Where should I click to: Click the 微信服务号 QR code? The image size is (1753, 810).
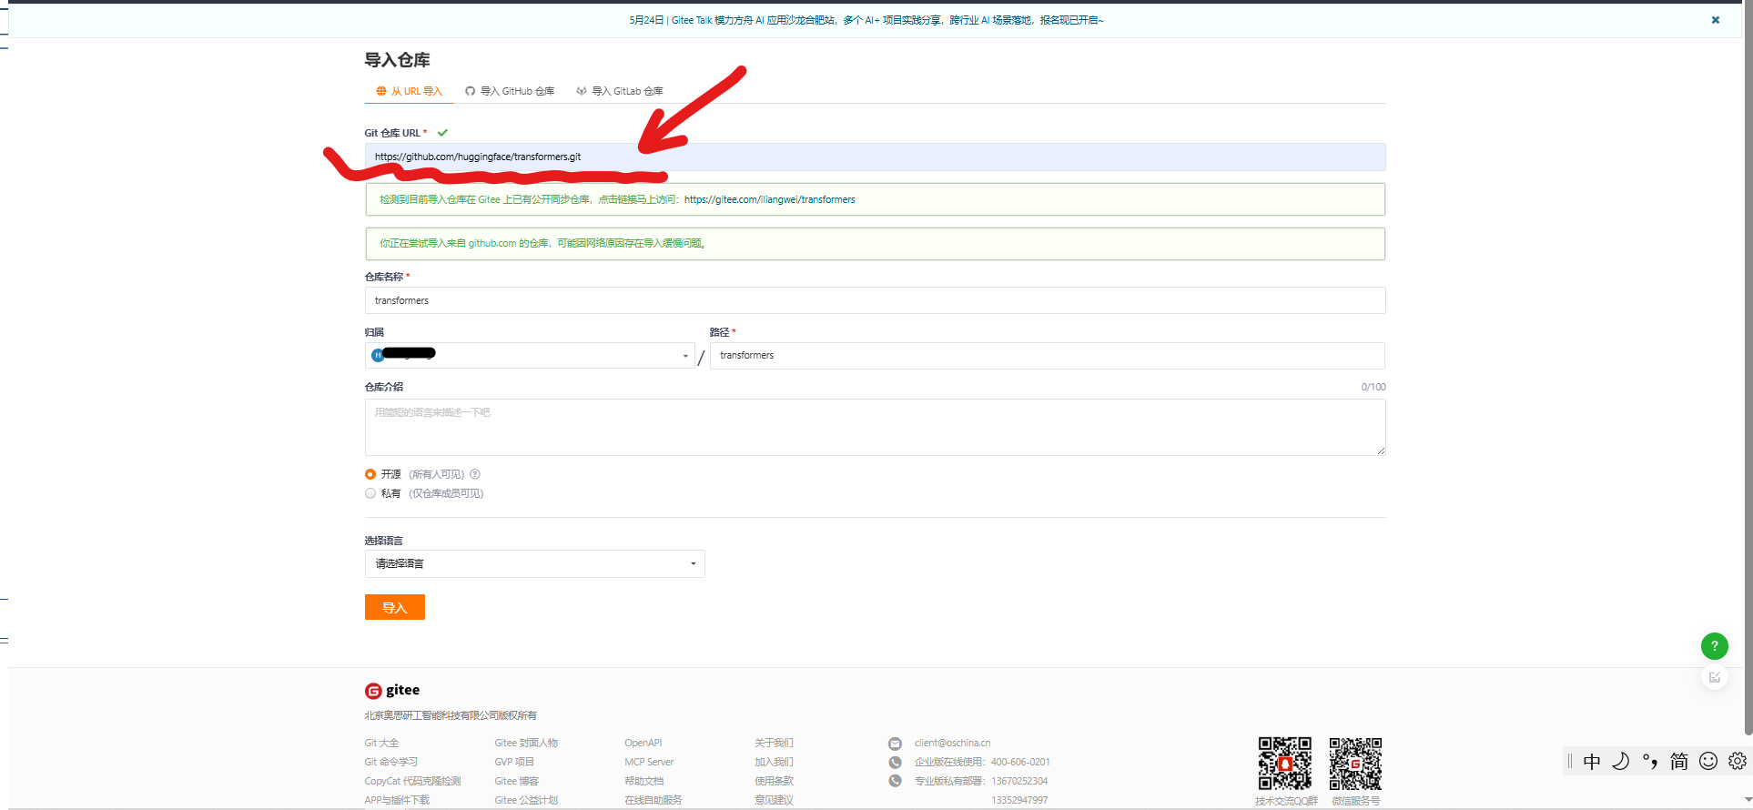pos(1355,764)
